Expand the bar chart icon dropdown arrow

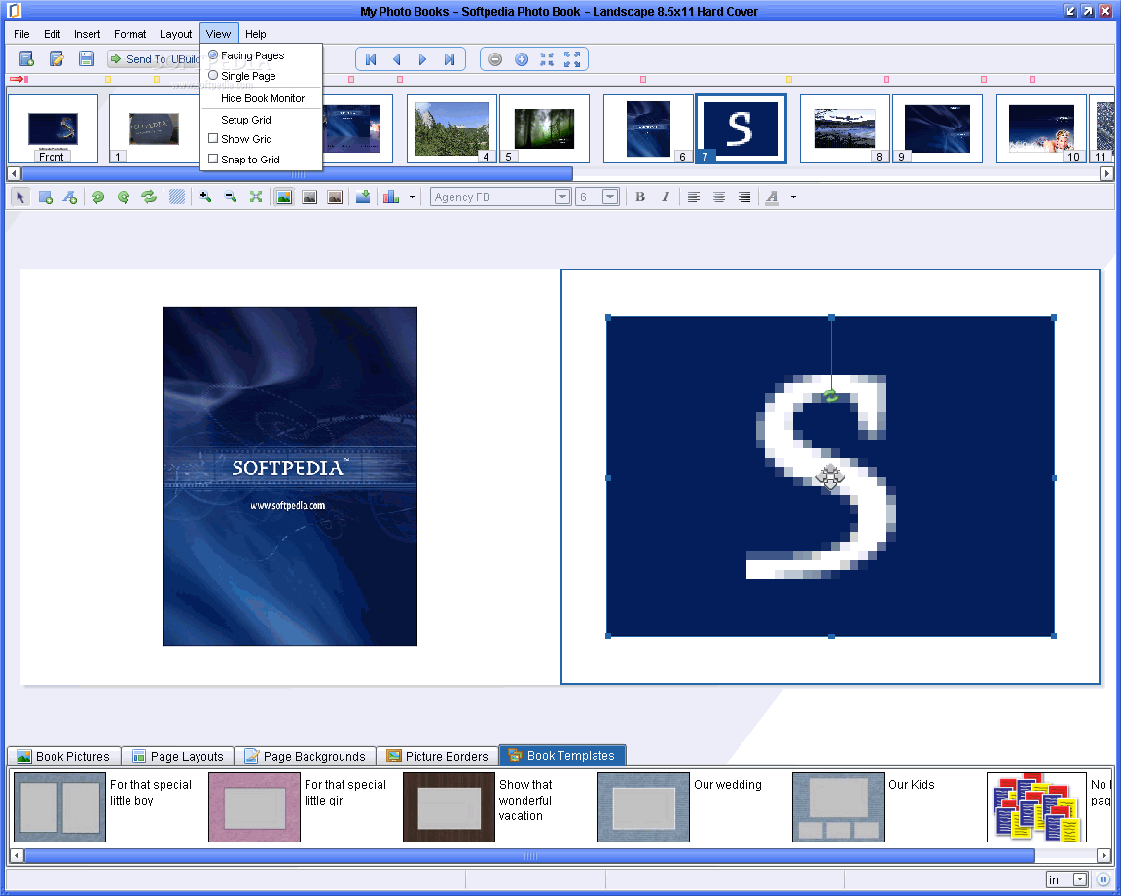pos(412,197)
